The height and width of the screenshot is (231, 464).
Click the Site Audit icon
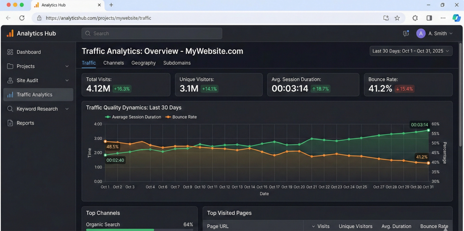[x=10, y=80]
